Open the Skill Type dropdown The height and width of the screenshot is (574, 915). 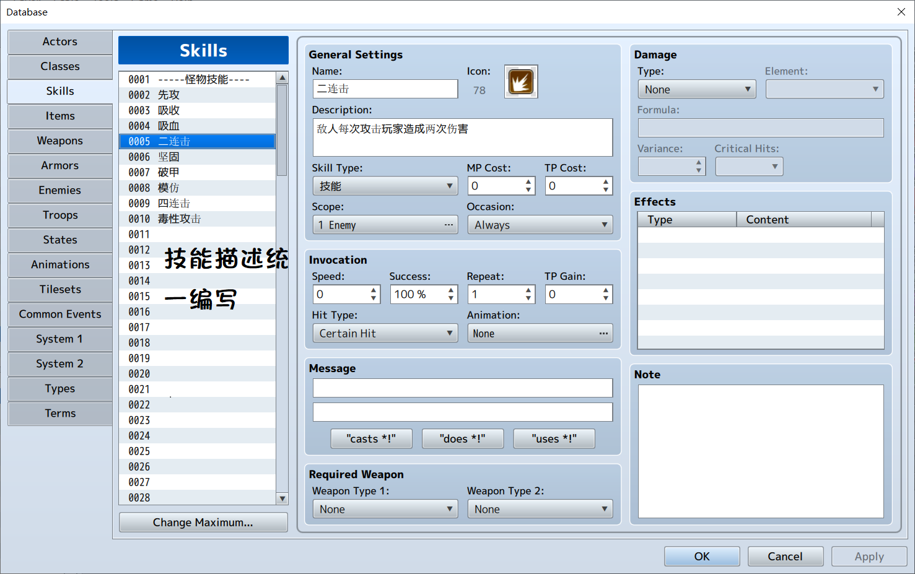click(x=385, y=186)
